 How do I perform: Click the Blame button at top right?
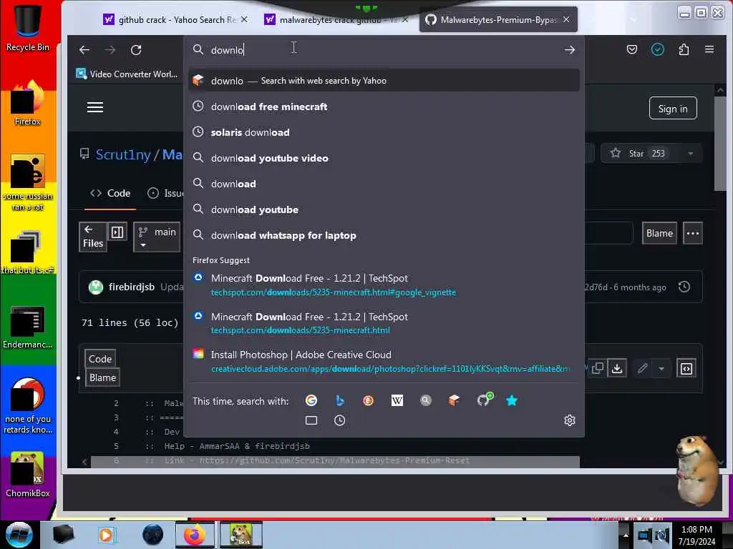659,234
